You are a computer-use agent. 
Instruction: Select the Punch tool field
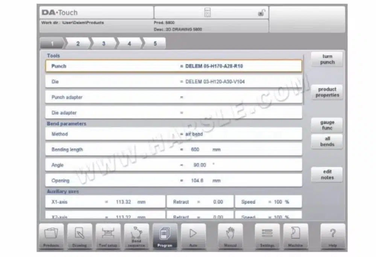click(174, 66)
